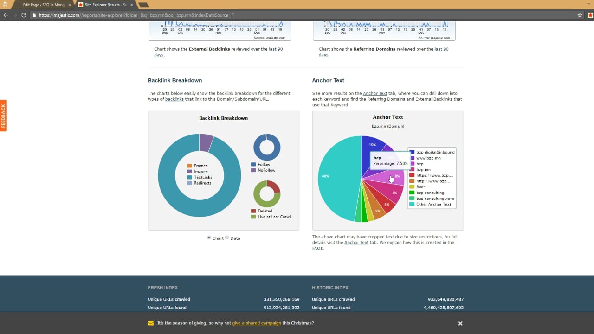Screen dimensions: 594x334
Task: Click the HISTORIC INDEX footer heading
Action: pyautogui.click(x=330, y=288)
